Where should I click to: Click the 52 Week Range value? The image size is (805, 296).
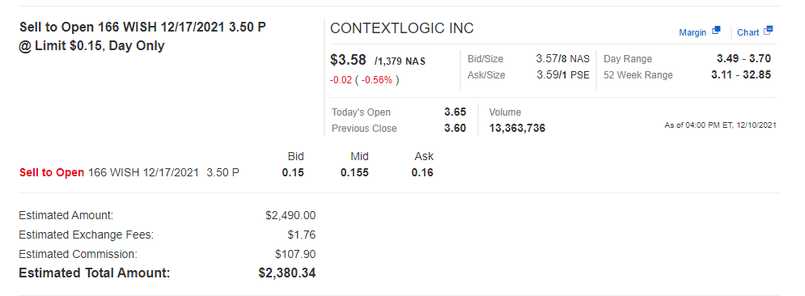click(x=741, y=75)
